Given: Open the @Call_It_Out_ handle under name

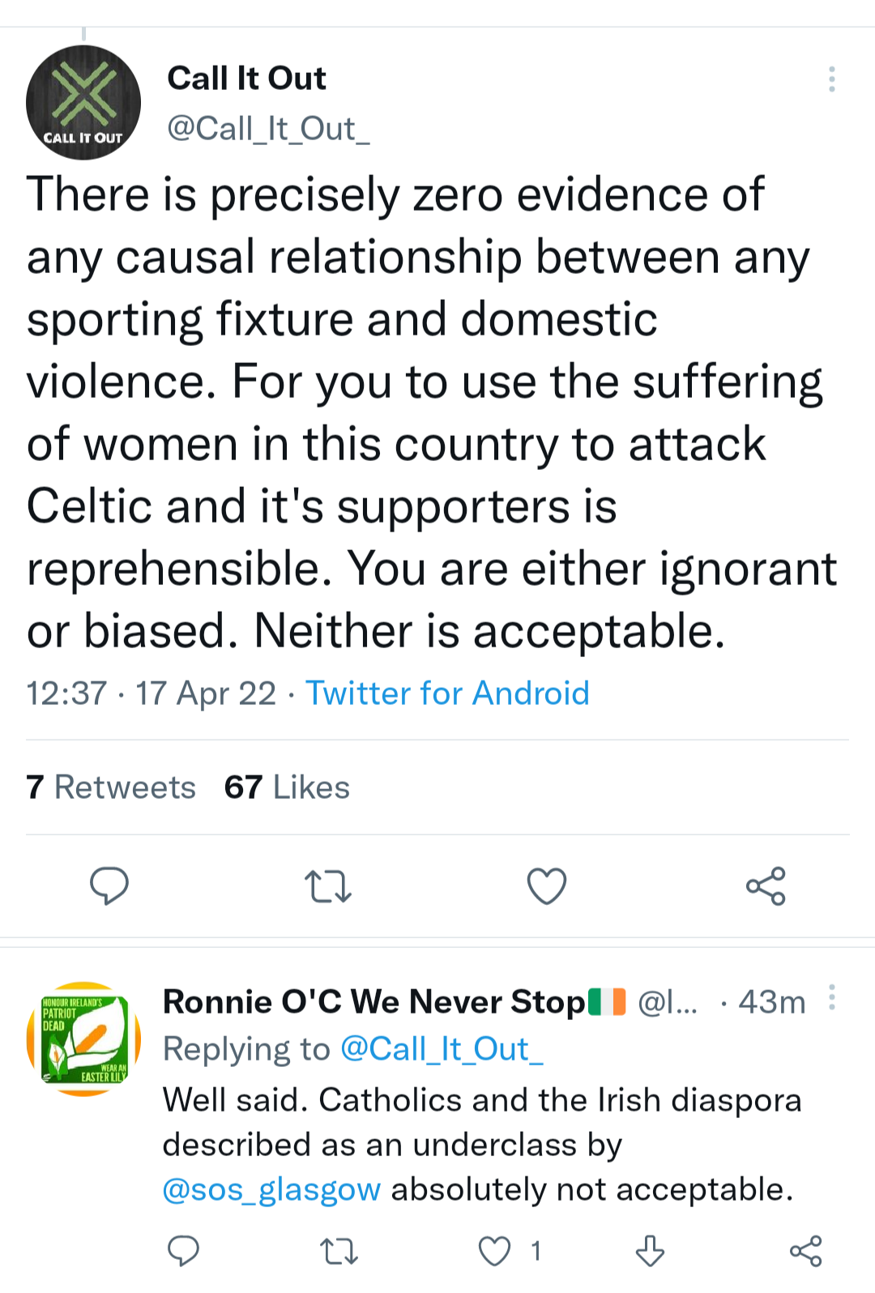Looking at the screenshot, I should point(268,129).
